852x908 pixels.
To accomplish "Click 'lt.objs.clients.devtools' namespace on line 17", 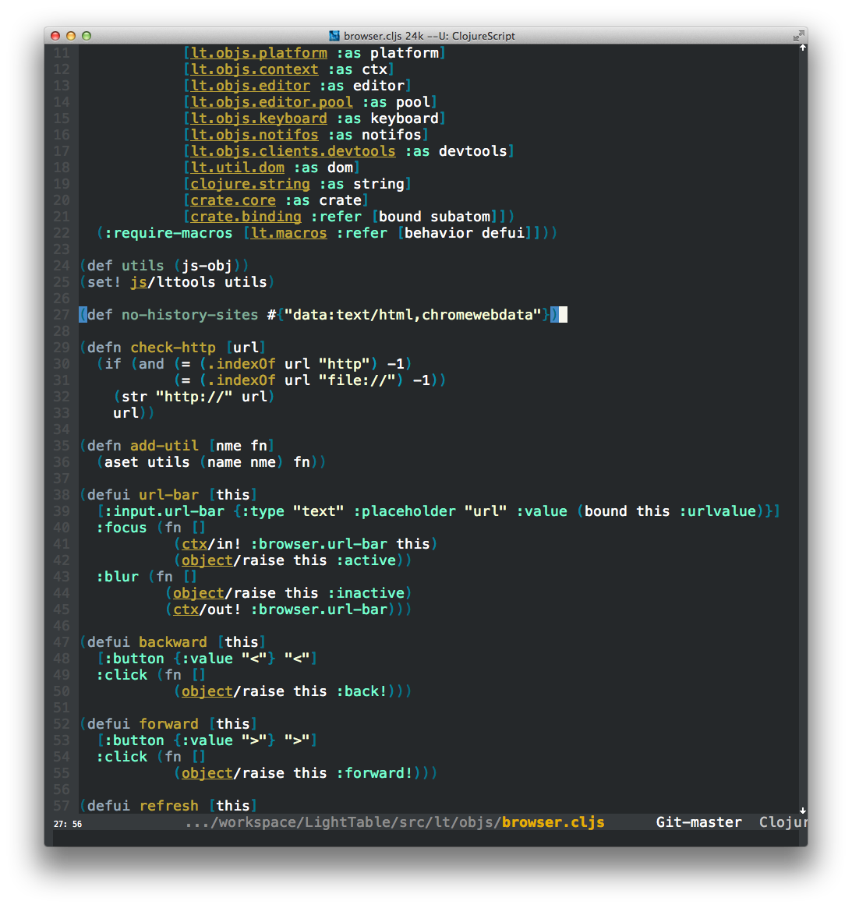I will [x=293, y=151].
